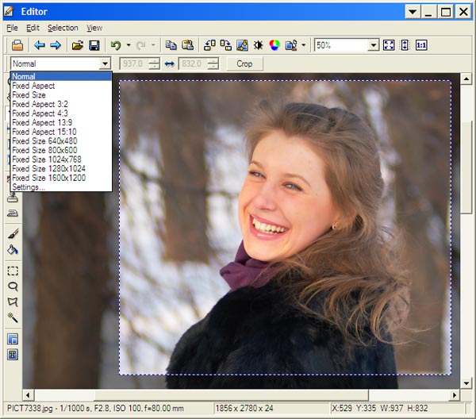The width and height of the screenshot is (476, 419).
Task: Choose Settings... in the crop mode list
Action: point(29,187)
